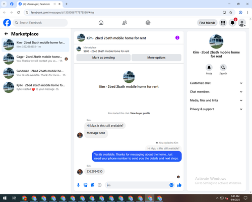
Task: Click the blue 'Yes its available' reply bubble
Action: coord(137,157)
